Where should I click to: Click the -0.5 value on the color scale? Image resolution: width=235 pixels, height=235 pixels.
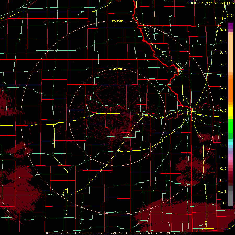[x=222, y=180]
